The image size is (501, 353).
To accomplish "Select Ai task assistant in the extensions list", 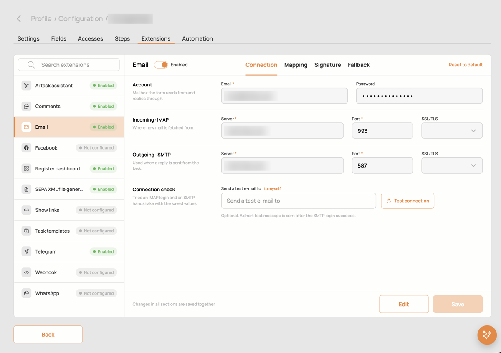I will click(x=69, y=86).
